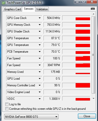Close the window with the red X
The width and height of the screenshot is (98, 121).
coord(92,2)
